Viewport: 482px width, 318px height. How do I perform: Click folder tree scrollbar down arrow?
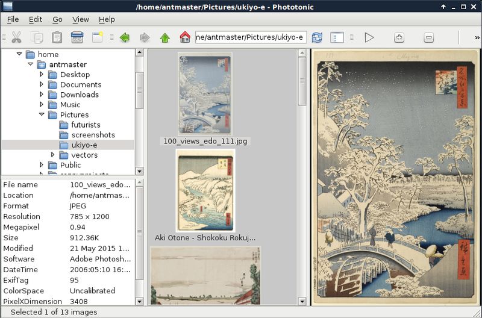139,171
